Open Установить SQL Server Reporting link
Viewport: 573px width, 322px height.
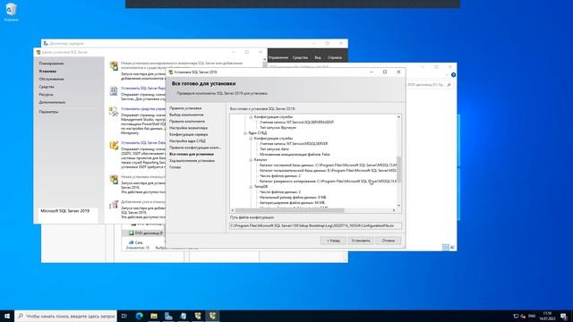click(143, 89)
